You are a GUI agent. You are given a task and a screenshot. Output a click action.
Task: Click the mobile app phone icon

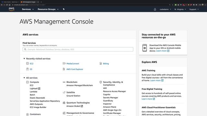[x=145, y=48]
